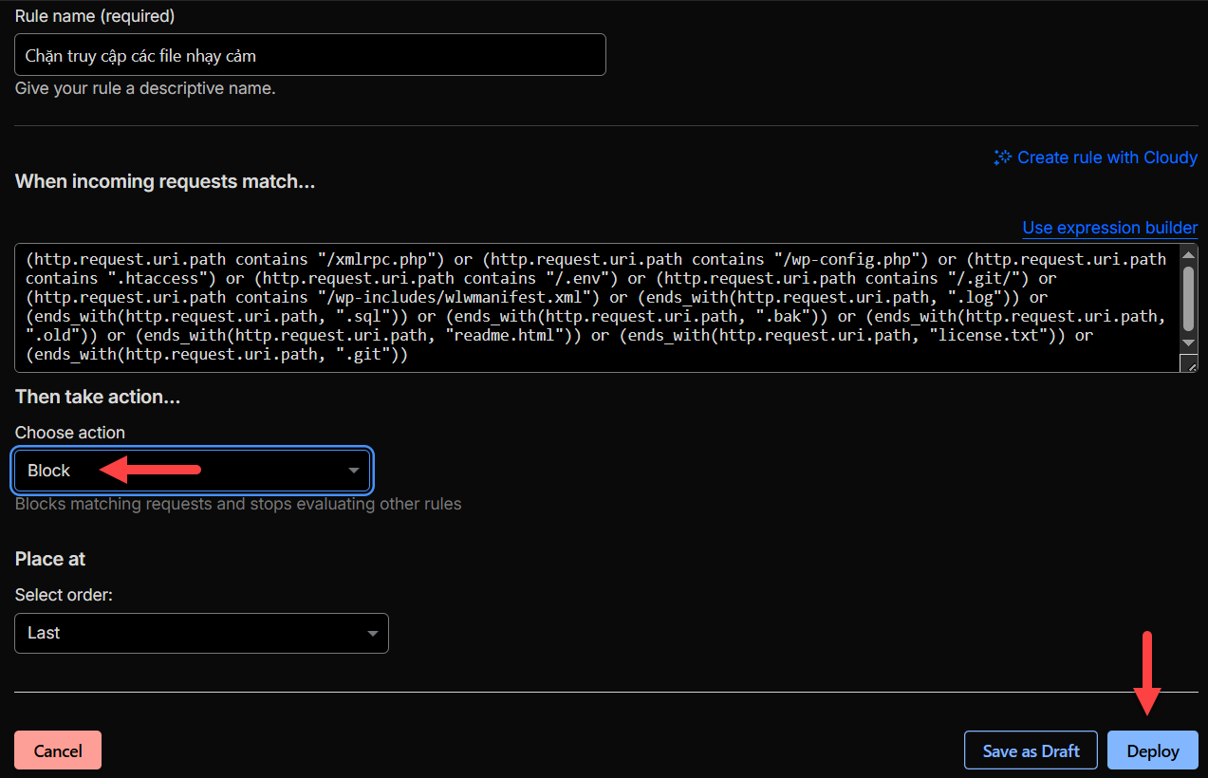Screen dimensions: 1208x778
Task: Cancel the rule creation
Action: [58, 750]
